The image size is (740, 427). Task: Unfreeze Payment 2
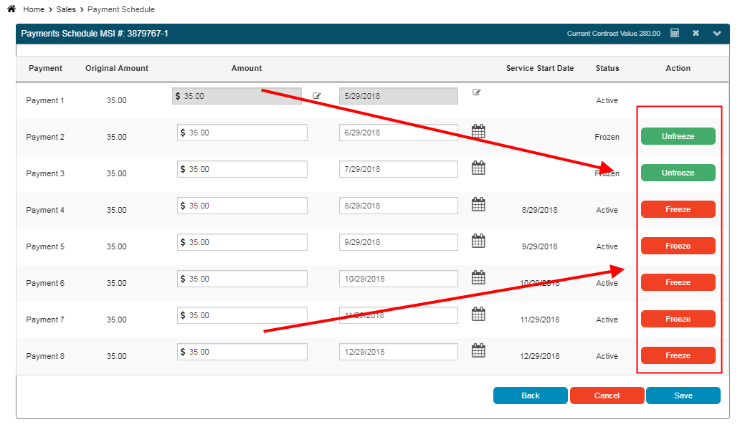click(678, 136)
